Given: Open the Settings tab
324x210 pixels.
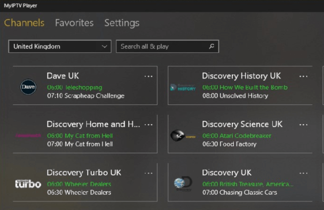Looking at the screenshot, I should pyautogui.click(x=121, y=23).
